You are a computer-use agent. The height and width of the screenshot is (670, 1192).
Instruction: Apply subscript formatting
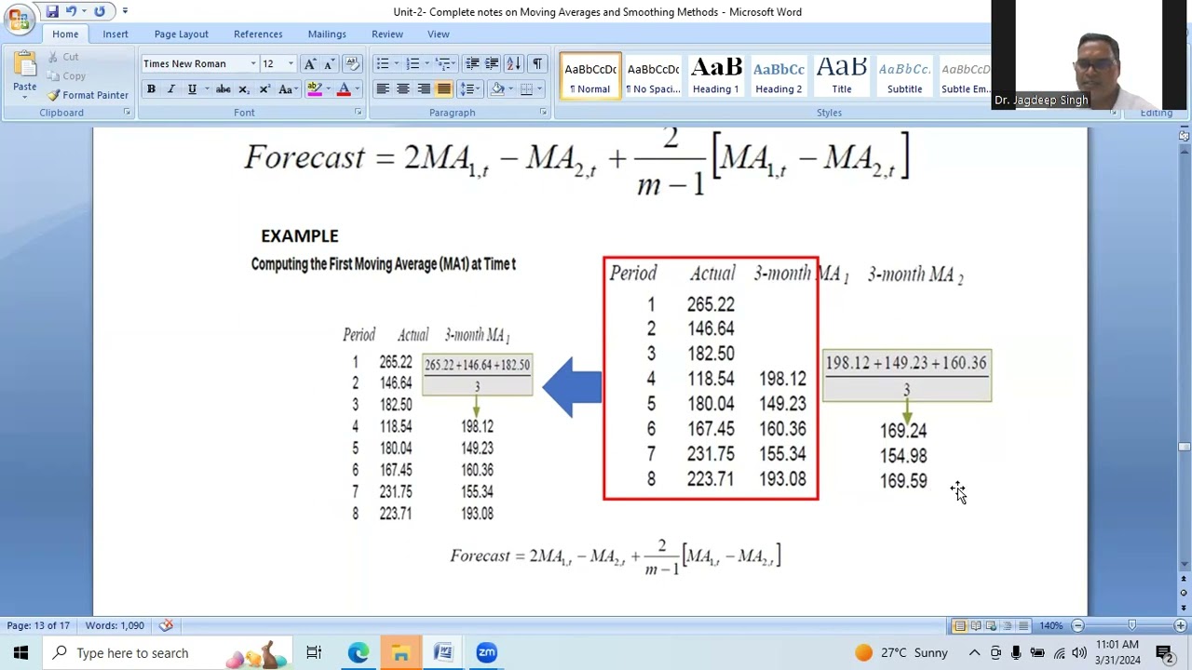244,89
